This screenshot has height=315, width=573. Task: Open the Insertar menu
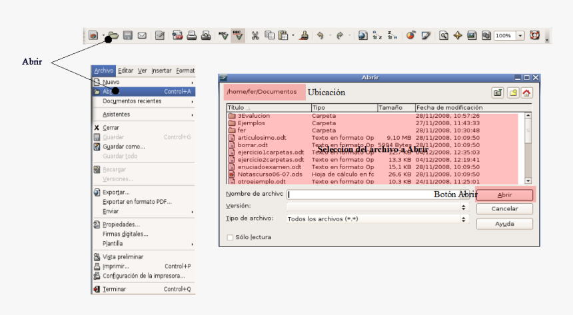coord(161,71)
